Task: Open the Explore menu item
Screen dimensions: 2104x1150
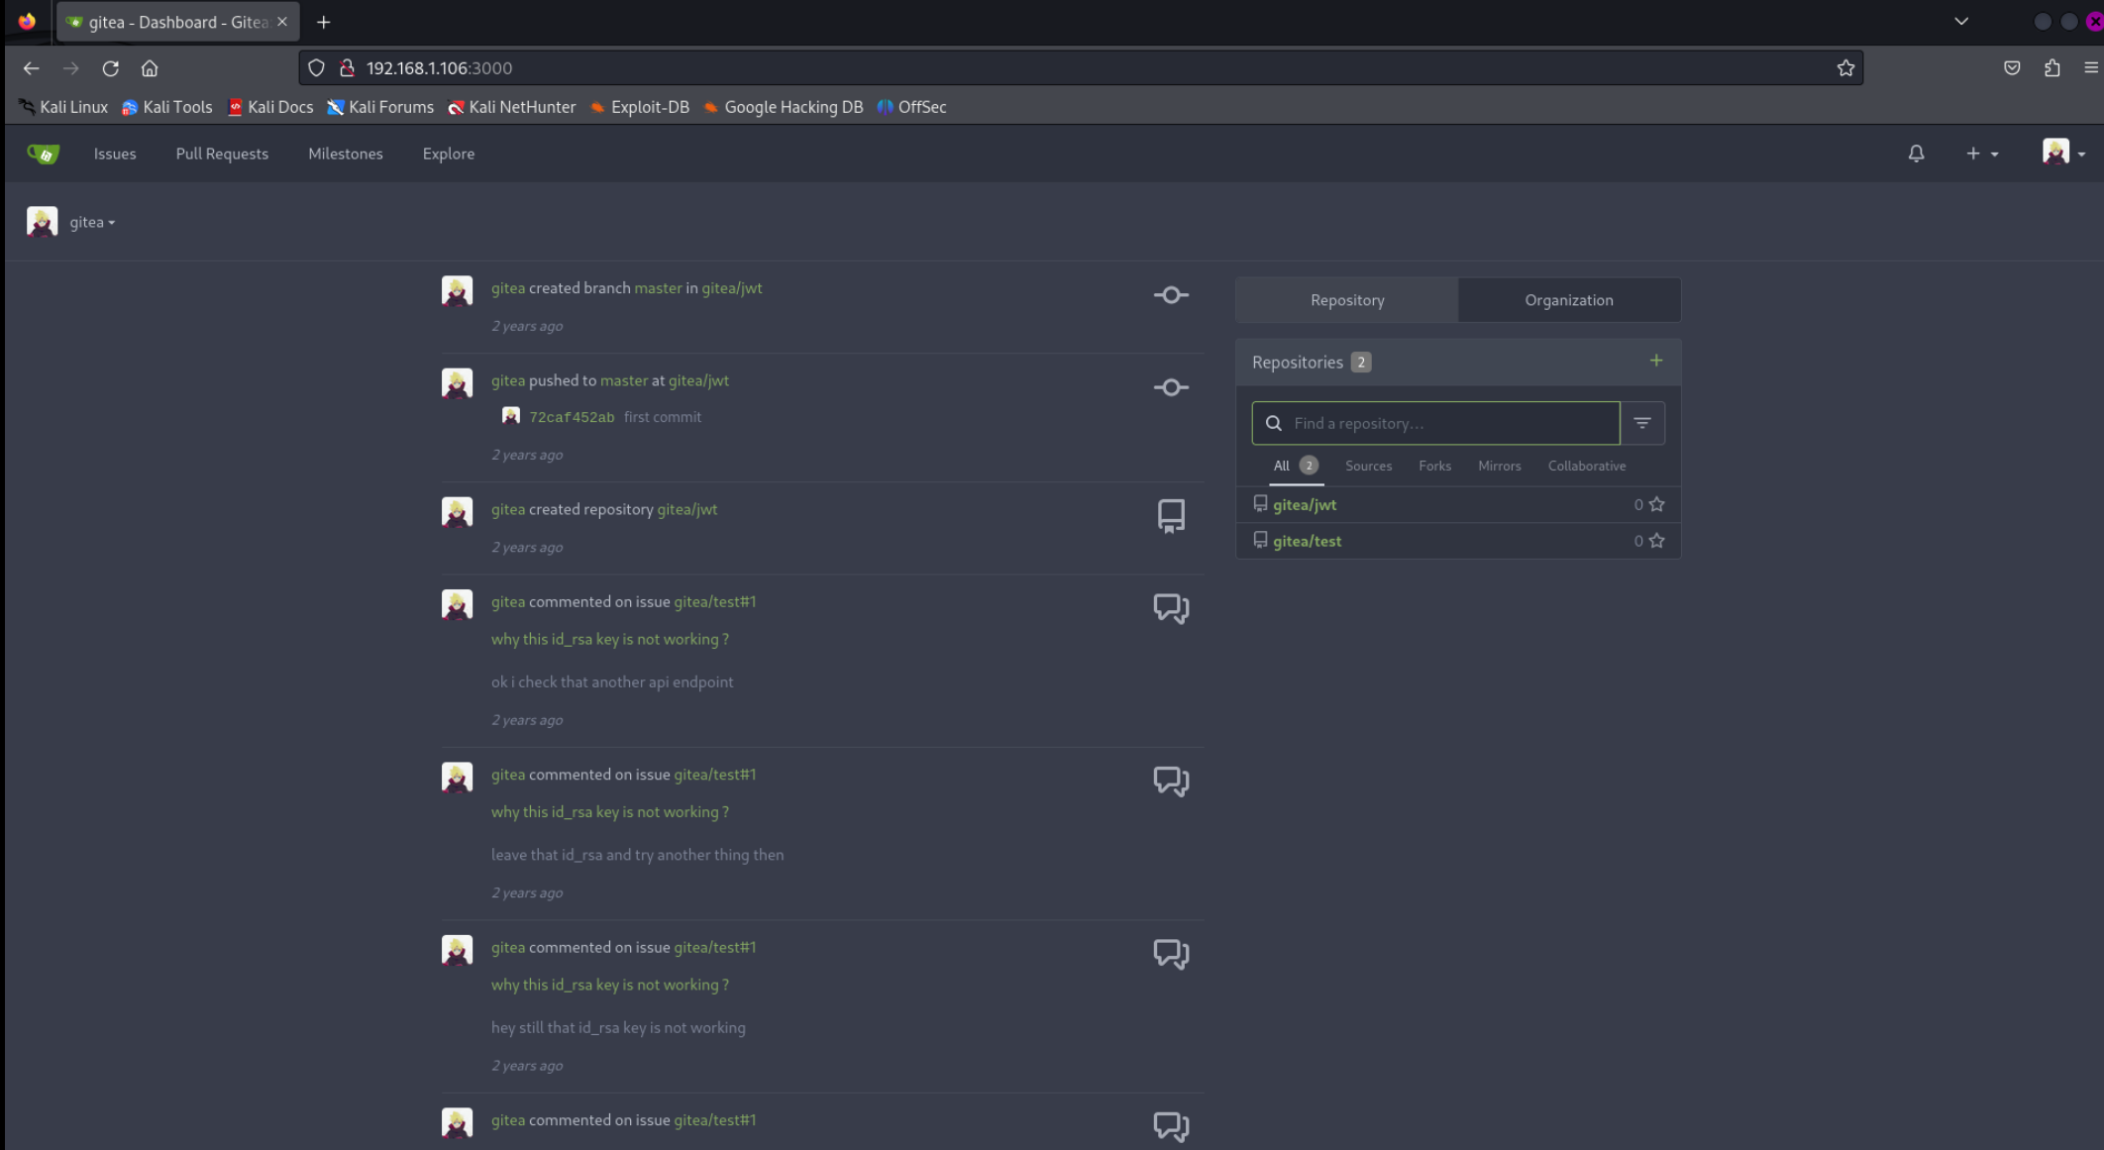Action: (449, 154)
